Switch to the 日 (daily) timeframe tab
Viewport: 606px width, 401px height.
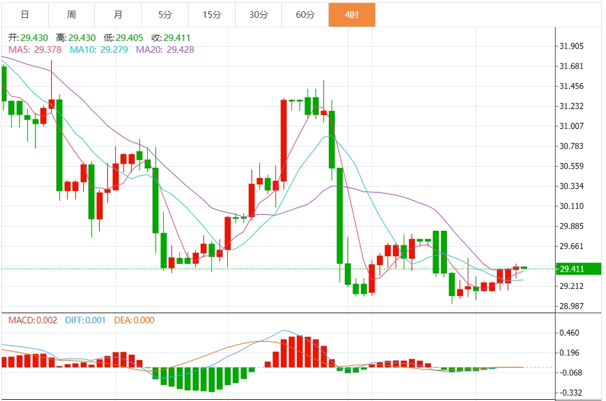[25, 15]
